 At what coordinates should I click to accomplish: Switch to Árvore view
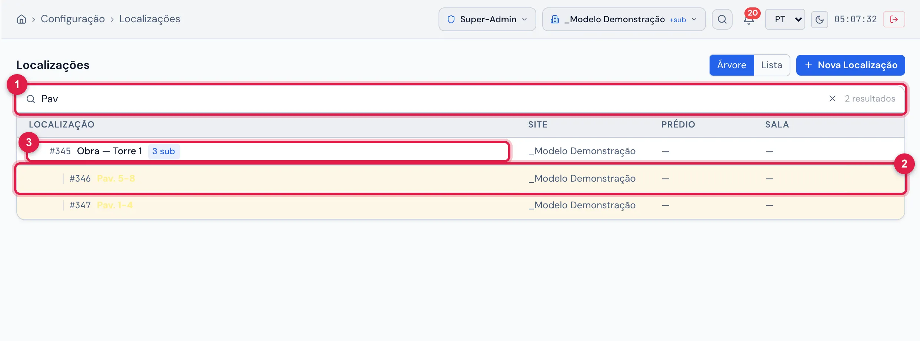point(731,65)
